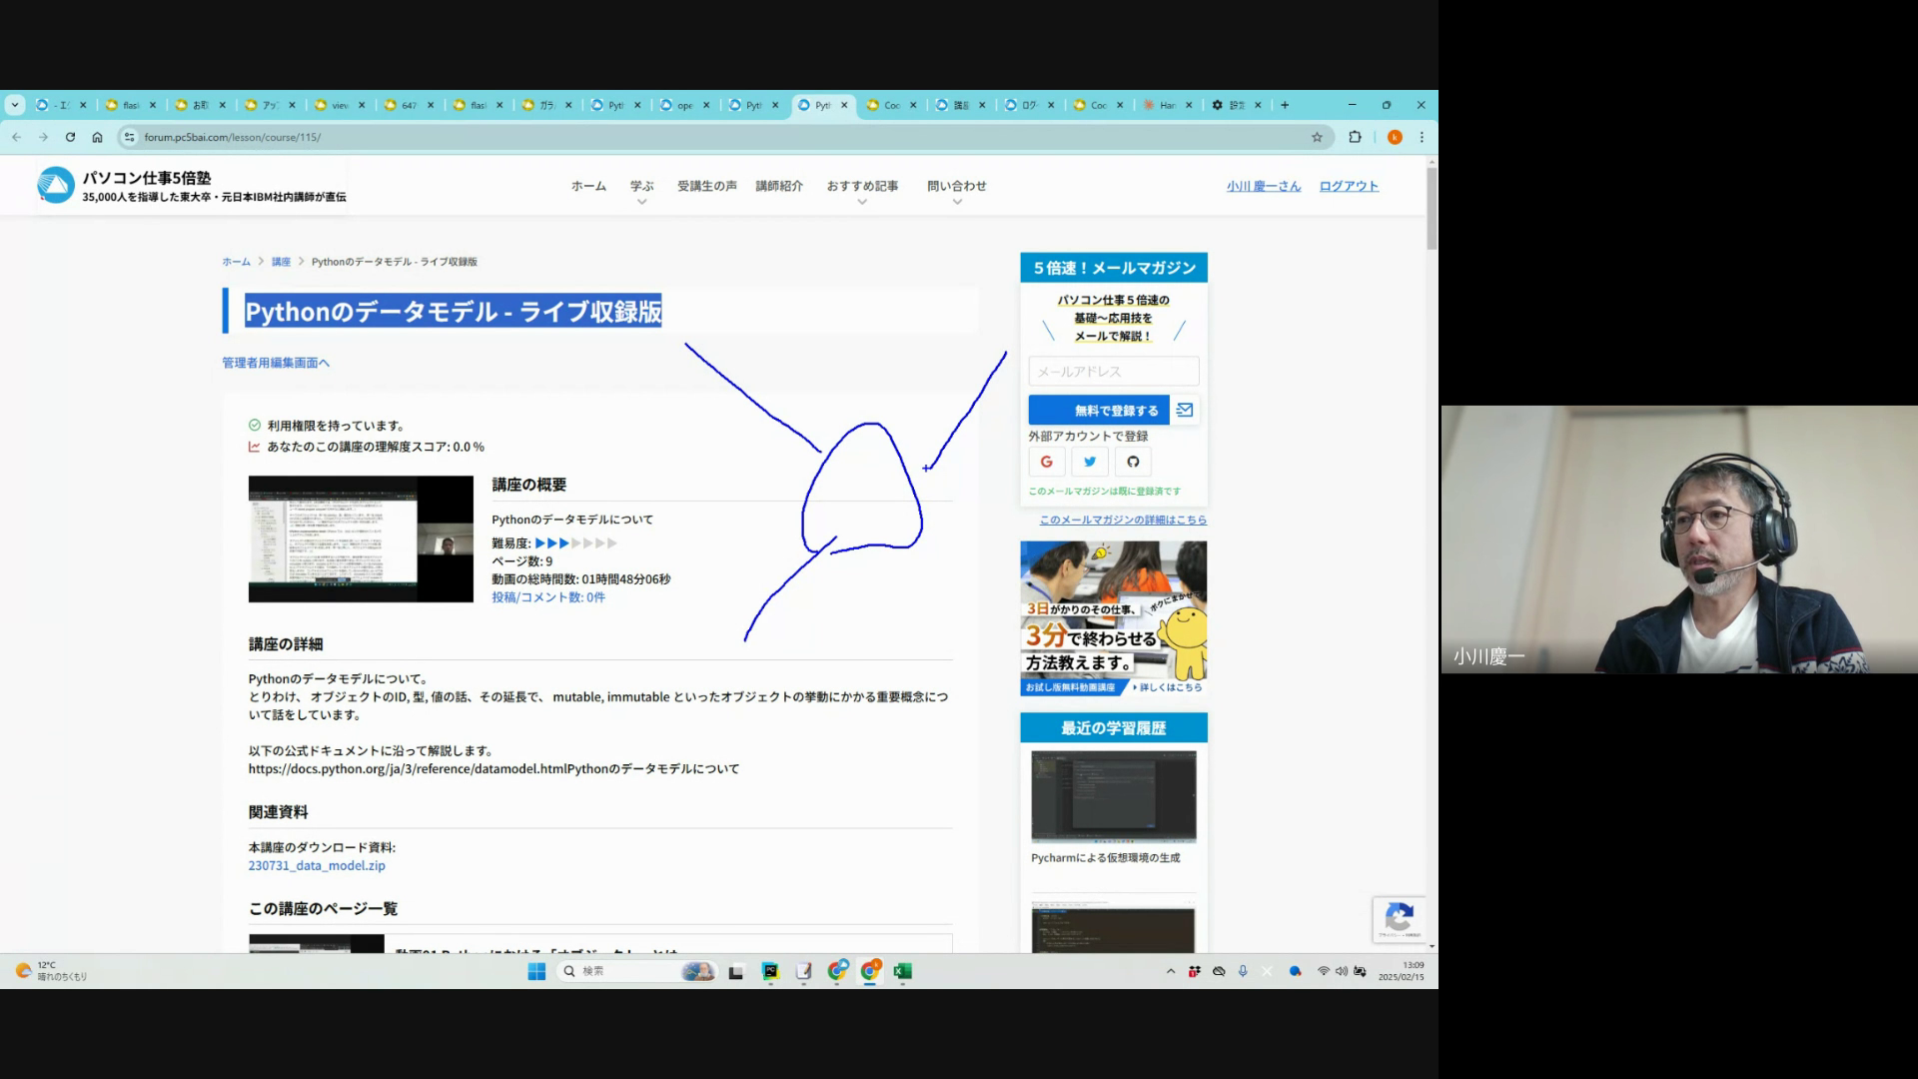
Task: Click the Twitter account registration icon
Action: coord(1090,462)
